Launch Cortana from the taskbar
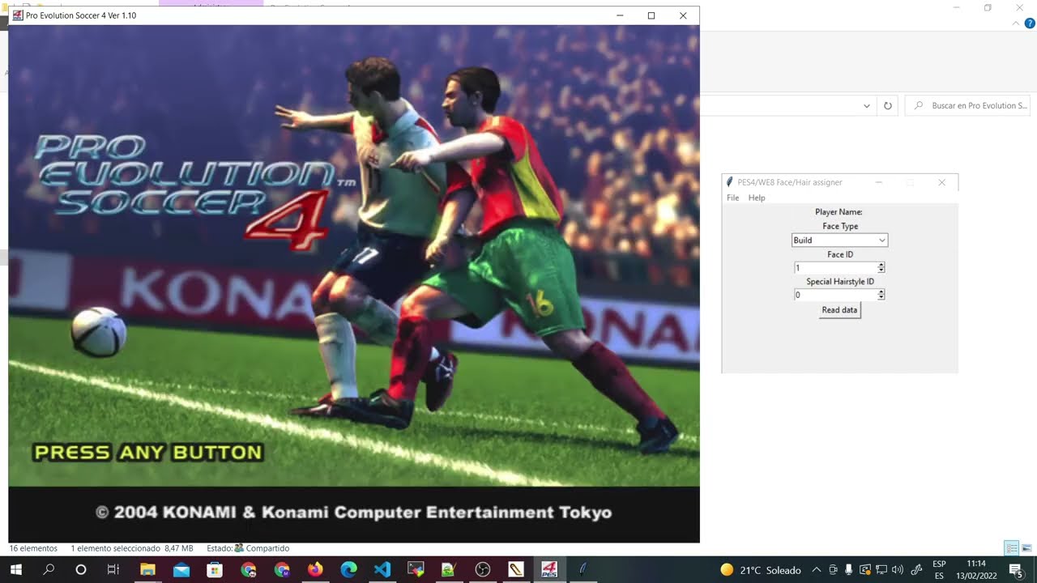The image size is (1037, 583). [81, 569]
